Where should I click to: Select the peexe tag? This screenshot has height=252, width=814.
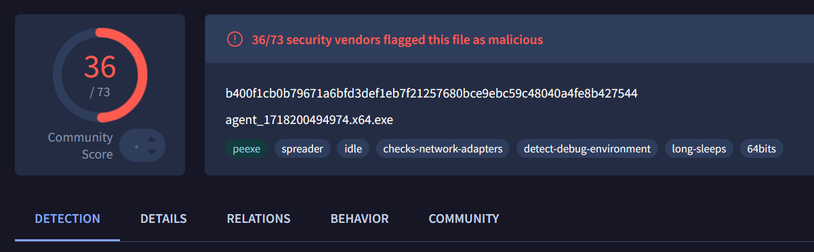(247, 148)
